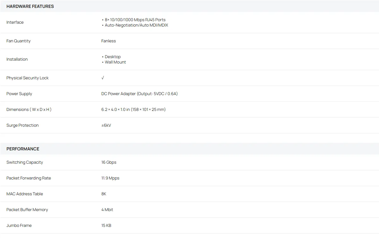Click the PERFORMANCE section header

[23, 149]
